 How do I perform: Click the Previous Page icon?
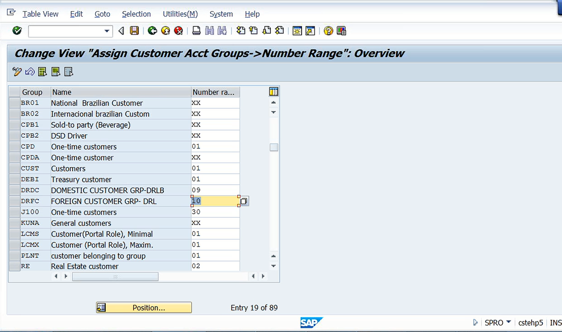click(x=254, y=31)
